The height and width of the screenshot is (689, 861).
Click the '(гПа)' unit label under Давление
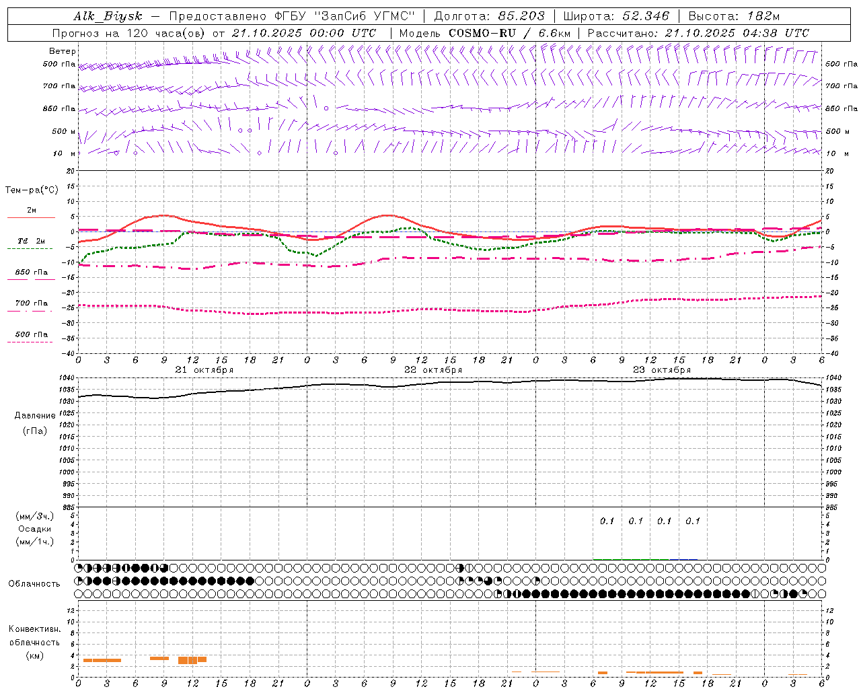[x=35, y=431]
